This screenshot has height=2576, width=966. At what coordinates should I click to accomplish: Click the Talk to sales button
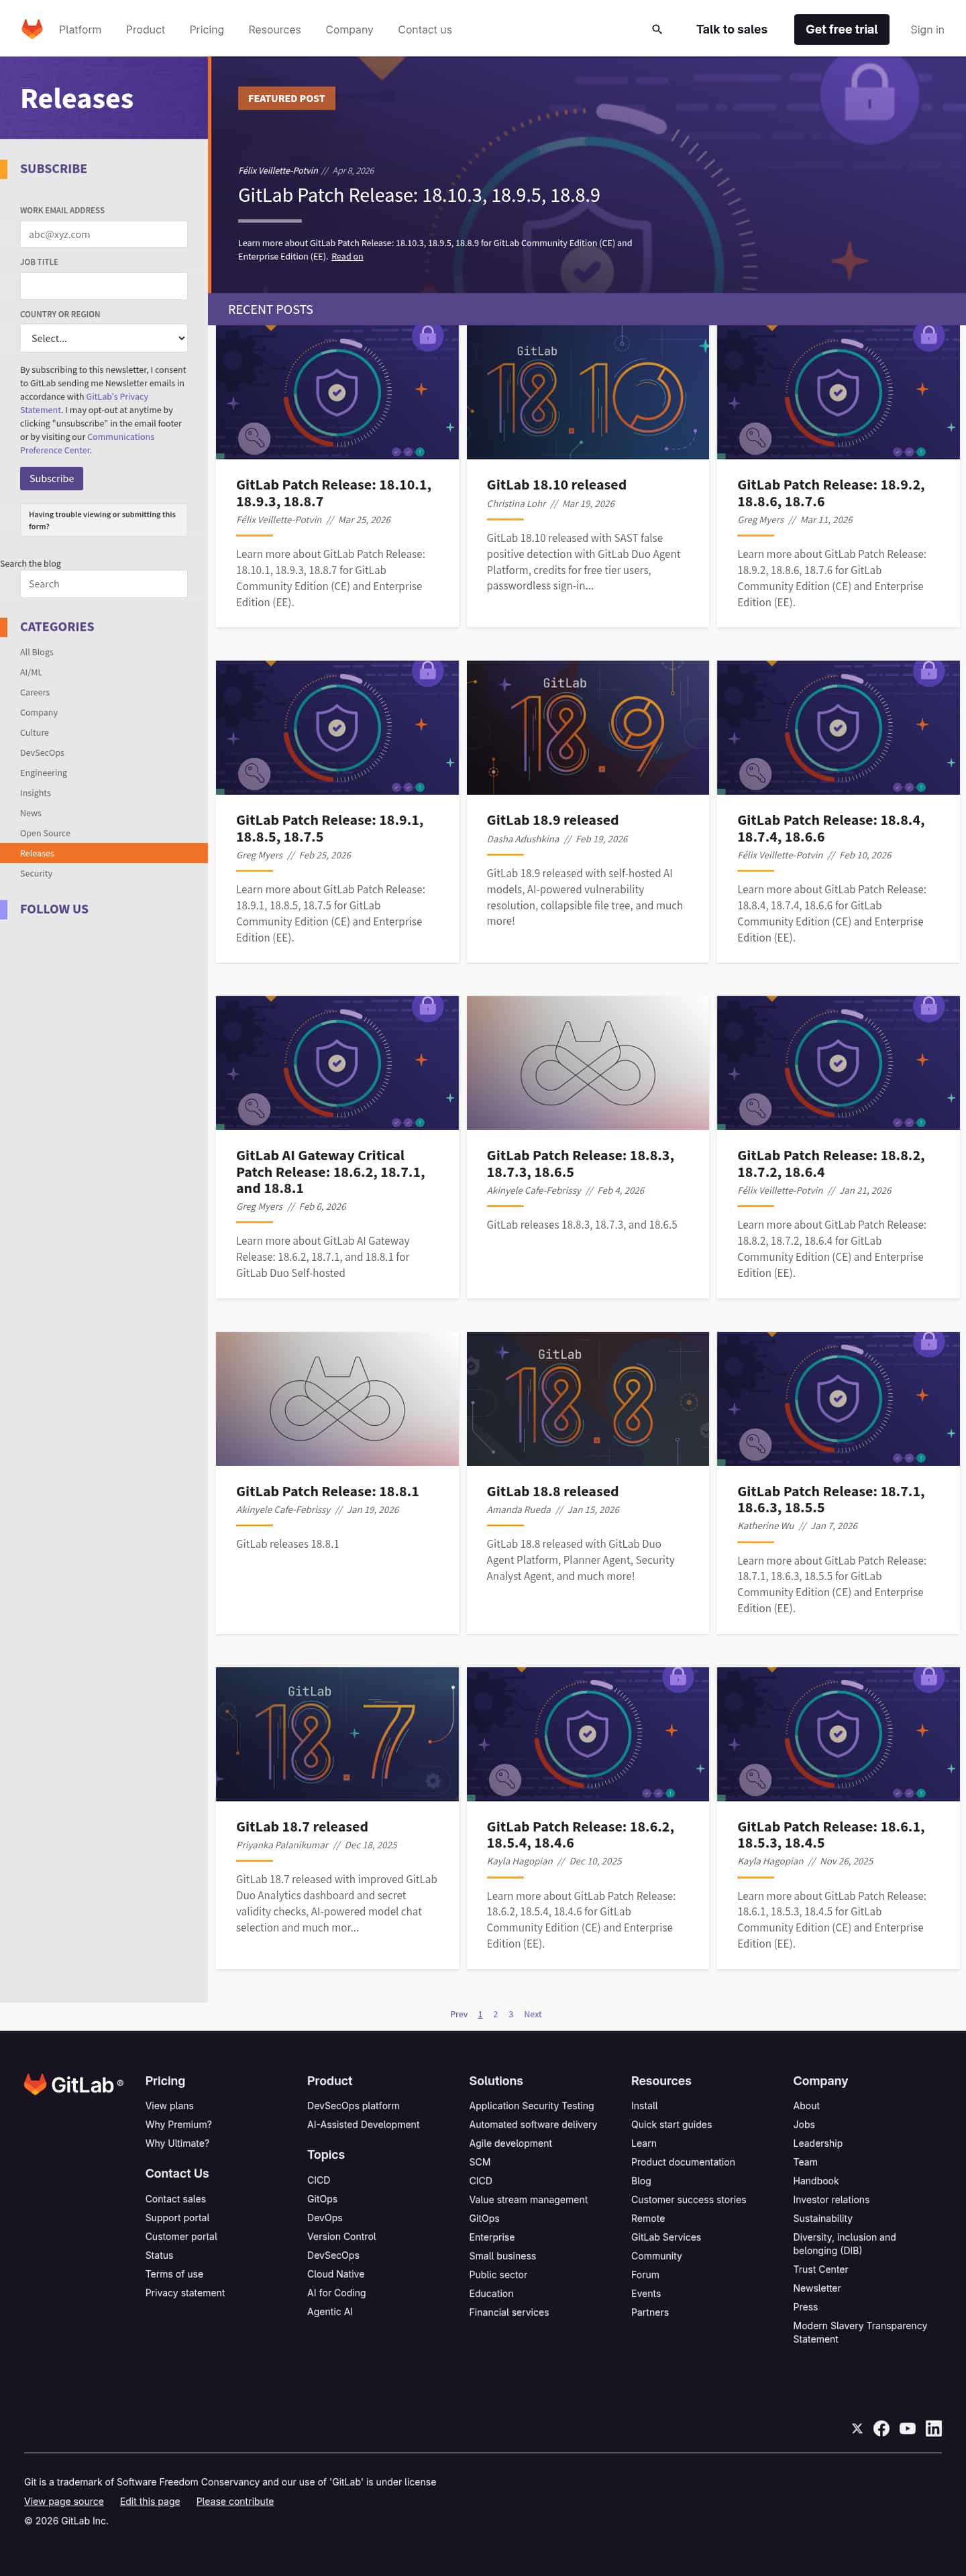click(731, 29)
